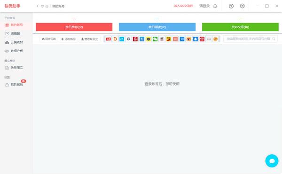Select the yellow circle platform icon
This screenshot has width=282, height=174.
click(149, 39)
